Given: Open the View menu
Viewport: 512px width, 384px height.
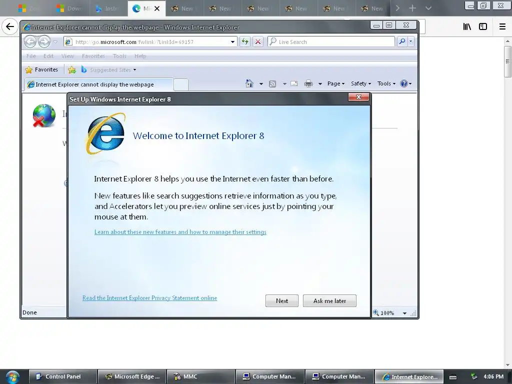Looking at the screenshot, I should 67,56.
